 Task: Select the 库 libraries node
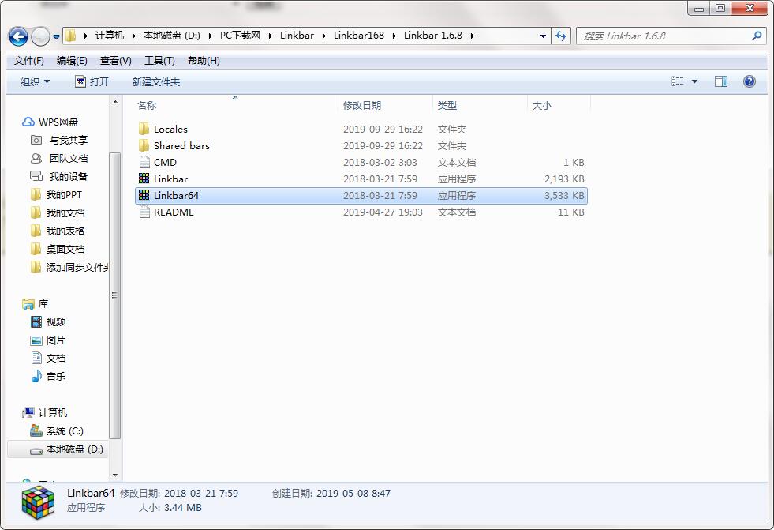pos(36,304)
